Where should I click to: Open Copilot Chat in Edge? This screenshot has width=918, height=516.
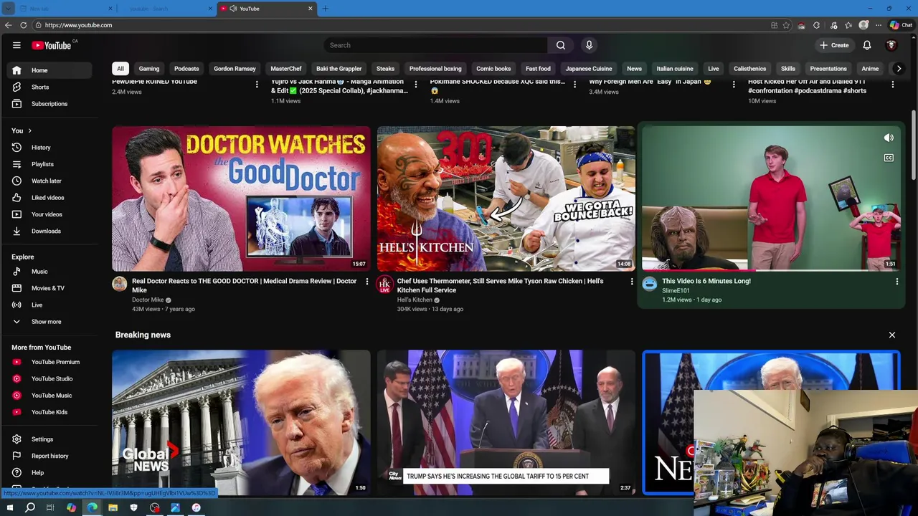[x=901, y=25]
